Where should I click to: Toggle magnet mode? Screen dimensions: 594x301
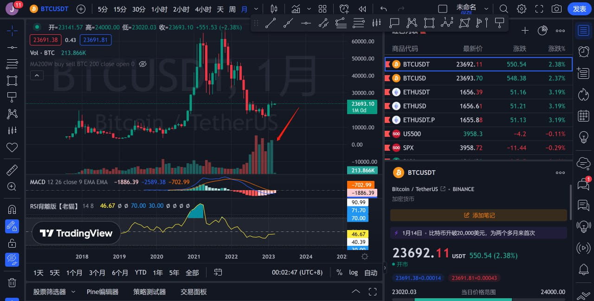[x=12, y=209]
